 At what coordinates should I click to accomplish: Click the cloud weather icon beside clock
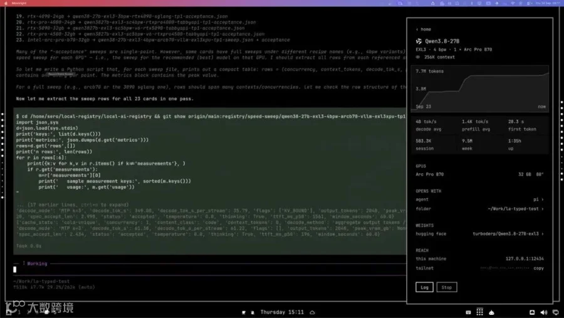pos(312,312)
